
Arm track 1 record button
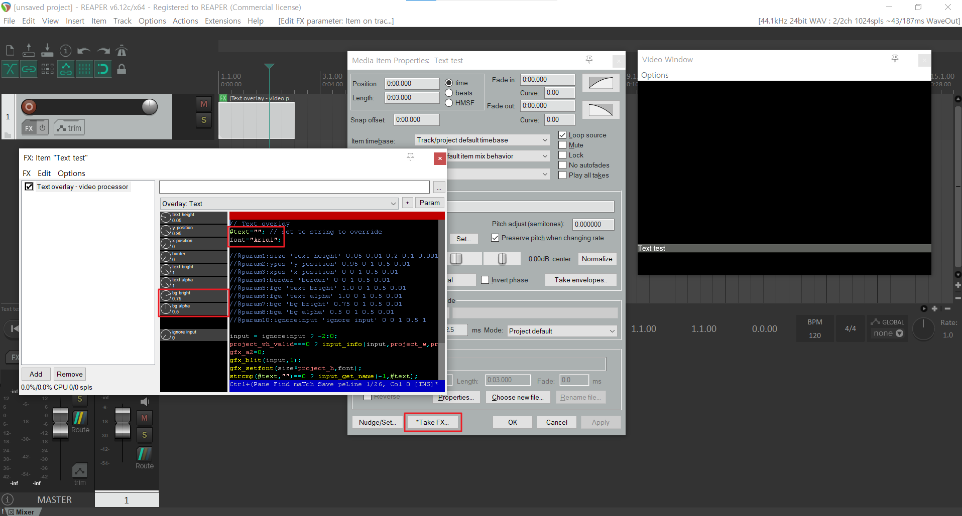(x=29, y=106)
